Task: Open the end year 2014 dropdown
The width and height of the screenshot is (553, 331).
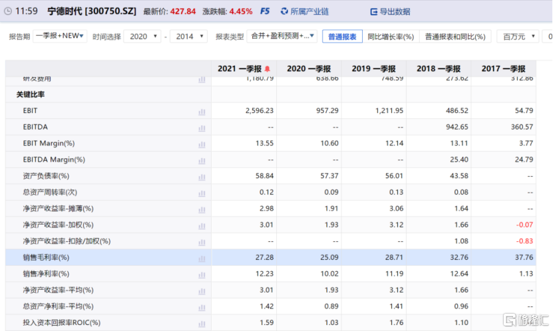Action: [189, 37]
